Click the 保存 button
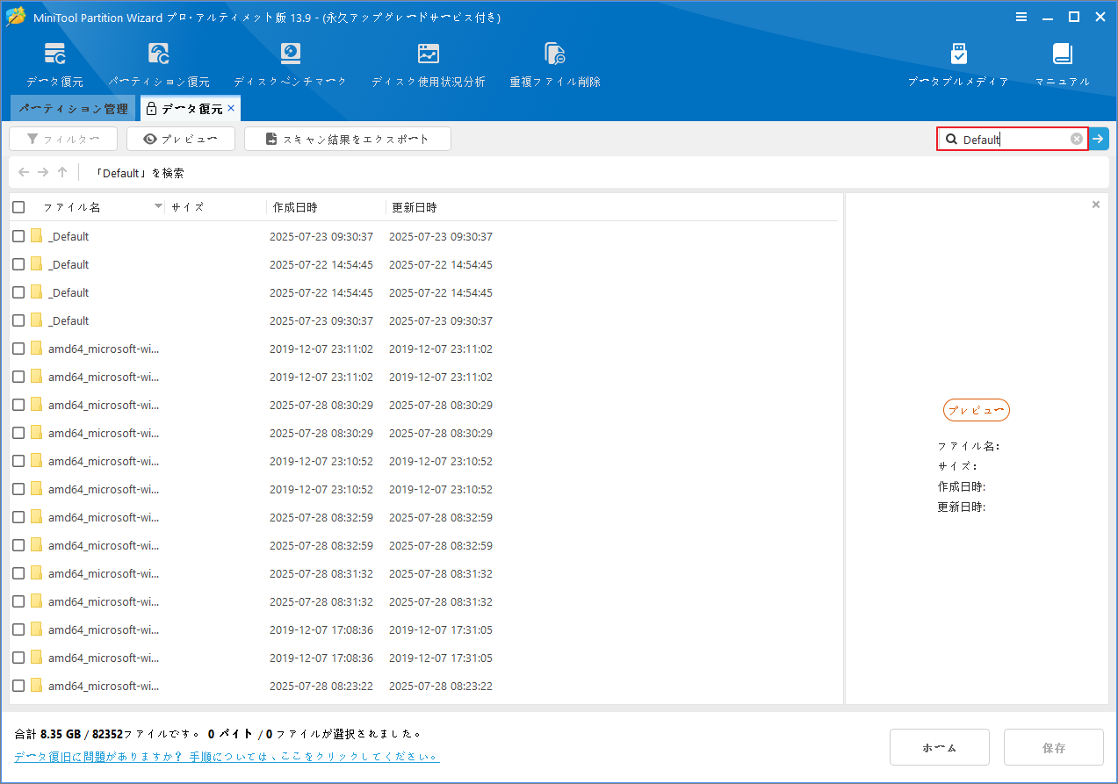 point(1054,747)
